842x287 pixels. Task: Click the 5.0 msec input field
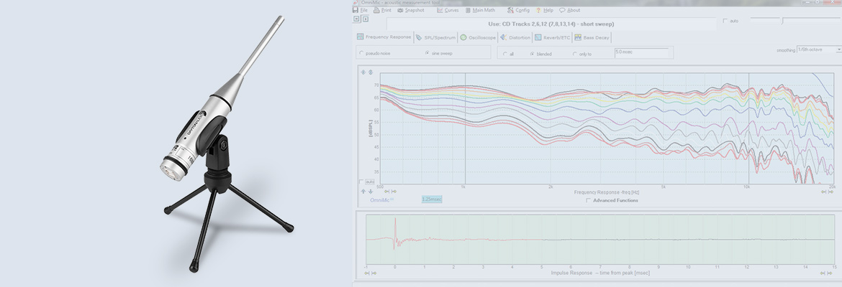tap(641, 52)
